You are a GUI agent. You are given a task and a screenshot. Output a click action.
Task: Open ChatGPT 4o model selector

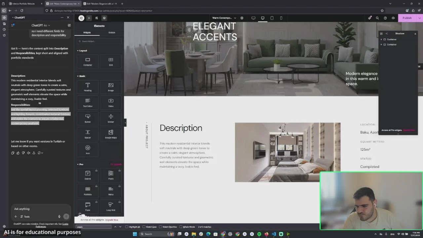(x=41, y=25)
